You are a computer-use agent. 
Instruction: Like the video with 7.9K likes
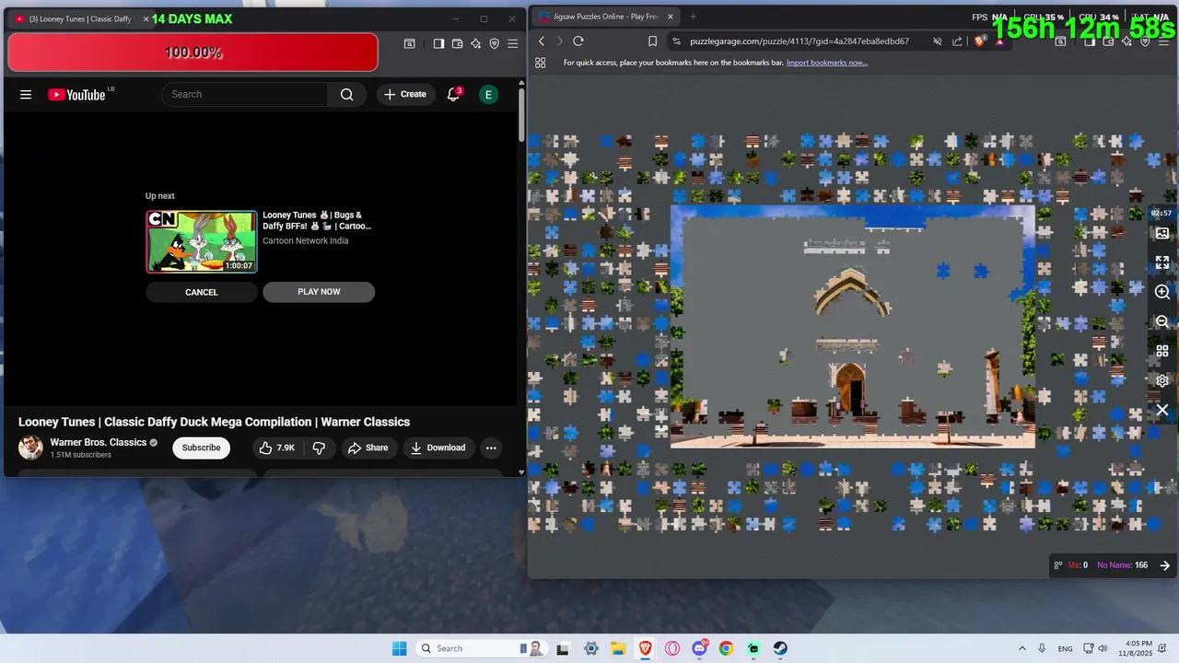pos(276,448)
